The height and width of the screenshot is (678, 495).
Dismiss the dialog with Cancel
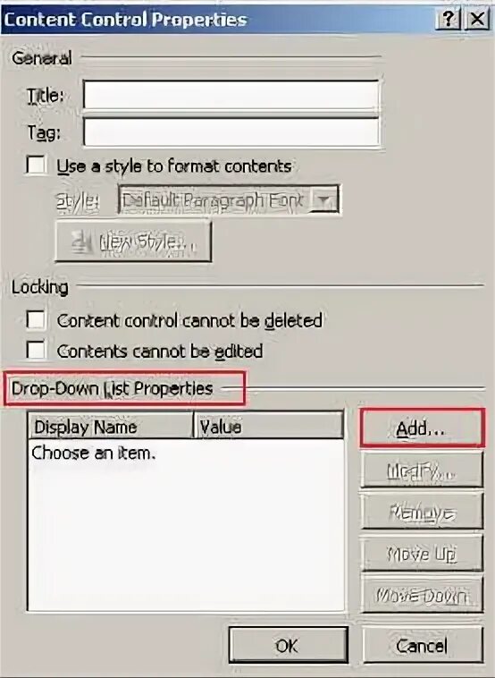click(x=423, y=646)
